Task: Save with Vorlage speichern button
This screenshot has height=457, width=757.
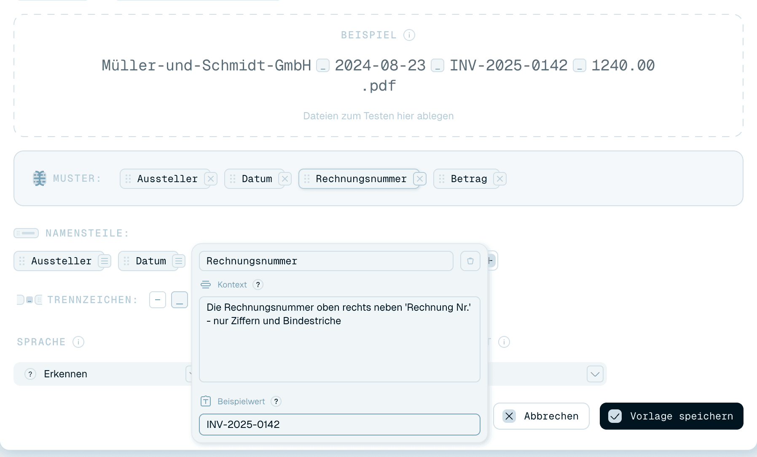Action: coord(671,416)
